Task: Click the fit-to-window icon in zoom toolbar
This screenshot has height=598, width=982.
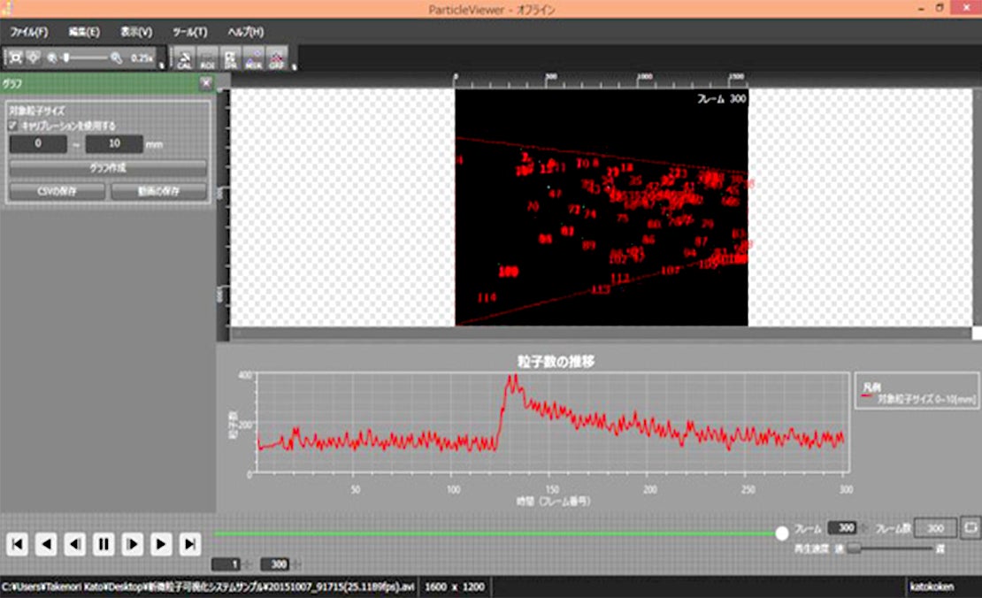Action: click(16, 57)
